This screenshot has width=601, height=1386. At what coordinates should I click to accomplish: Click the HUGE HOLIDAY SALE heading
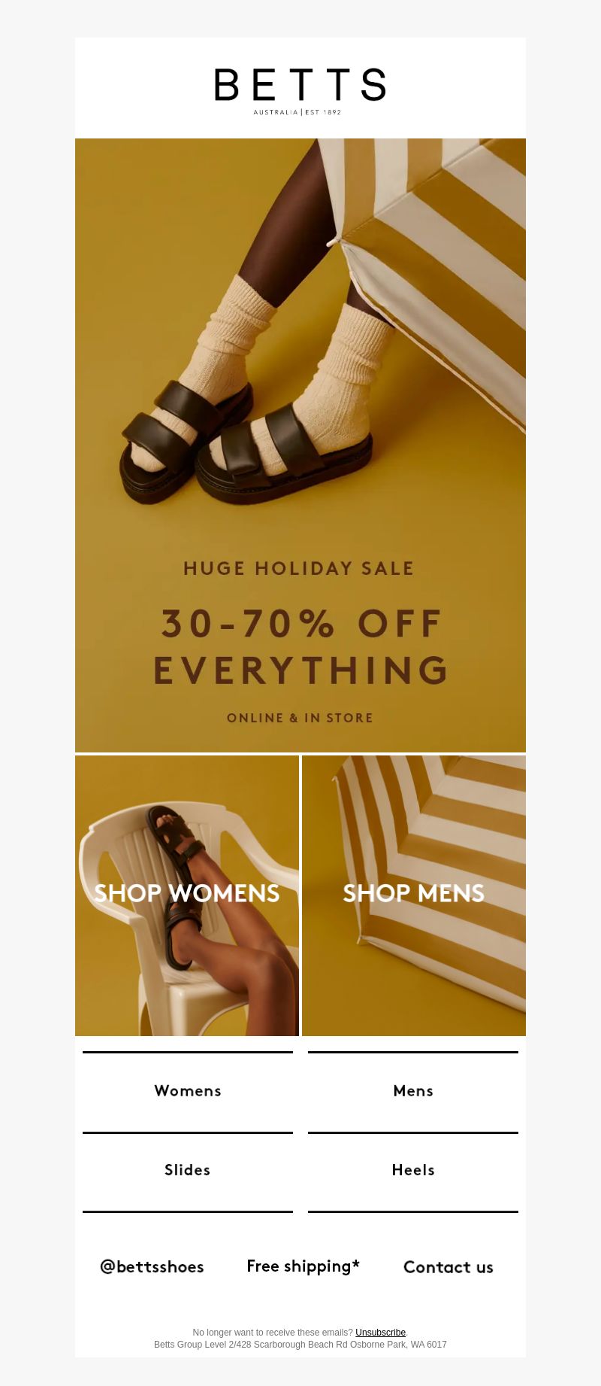point(299,568)
